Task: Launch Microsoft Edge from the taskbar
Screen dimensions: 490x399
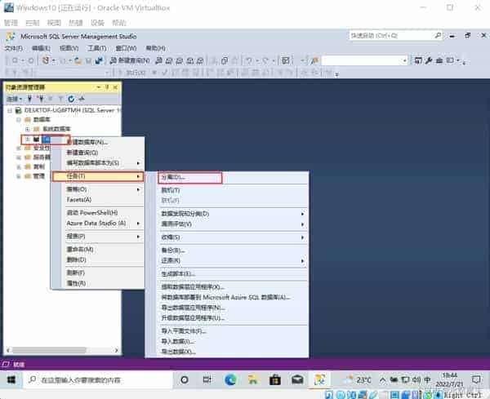Action: 230,379
